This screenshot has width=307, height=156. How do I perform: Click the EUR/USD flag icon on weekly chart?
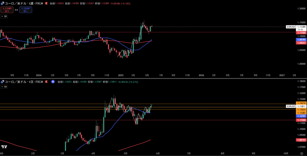2,4
